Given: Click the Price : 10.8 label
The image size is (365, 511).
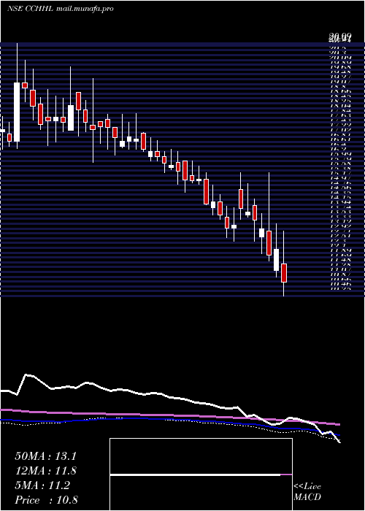Looking at the screenshot, I should 46,500.
